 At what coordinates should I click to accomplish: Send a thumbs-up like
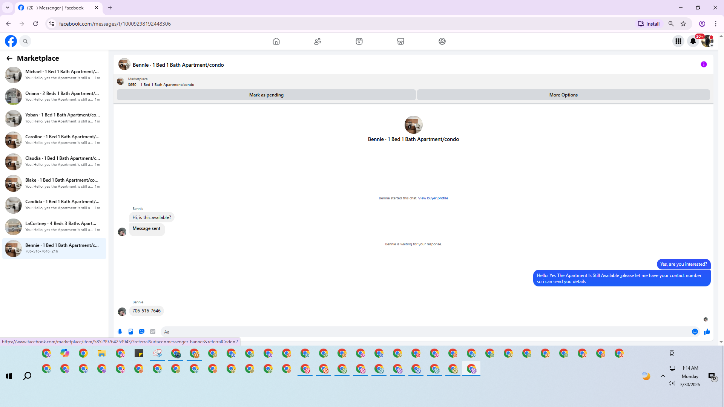707,332
